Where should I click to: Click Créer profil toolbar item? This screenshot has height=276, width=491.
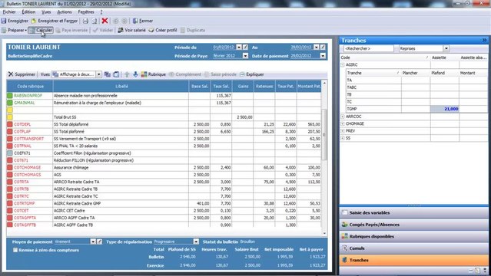point(163,31)
